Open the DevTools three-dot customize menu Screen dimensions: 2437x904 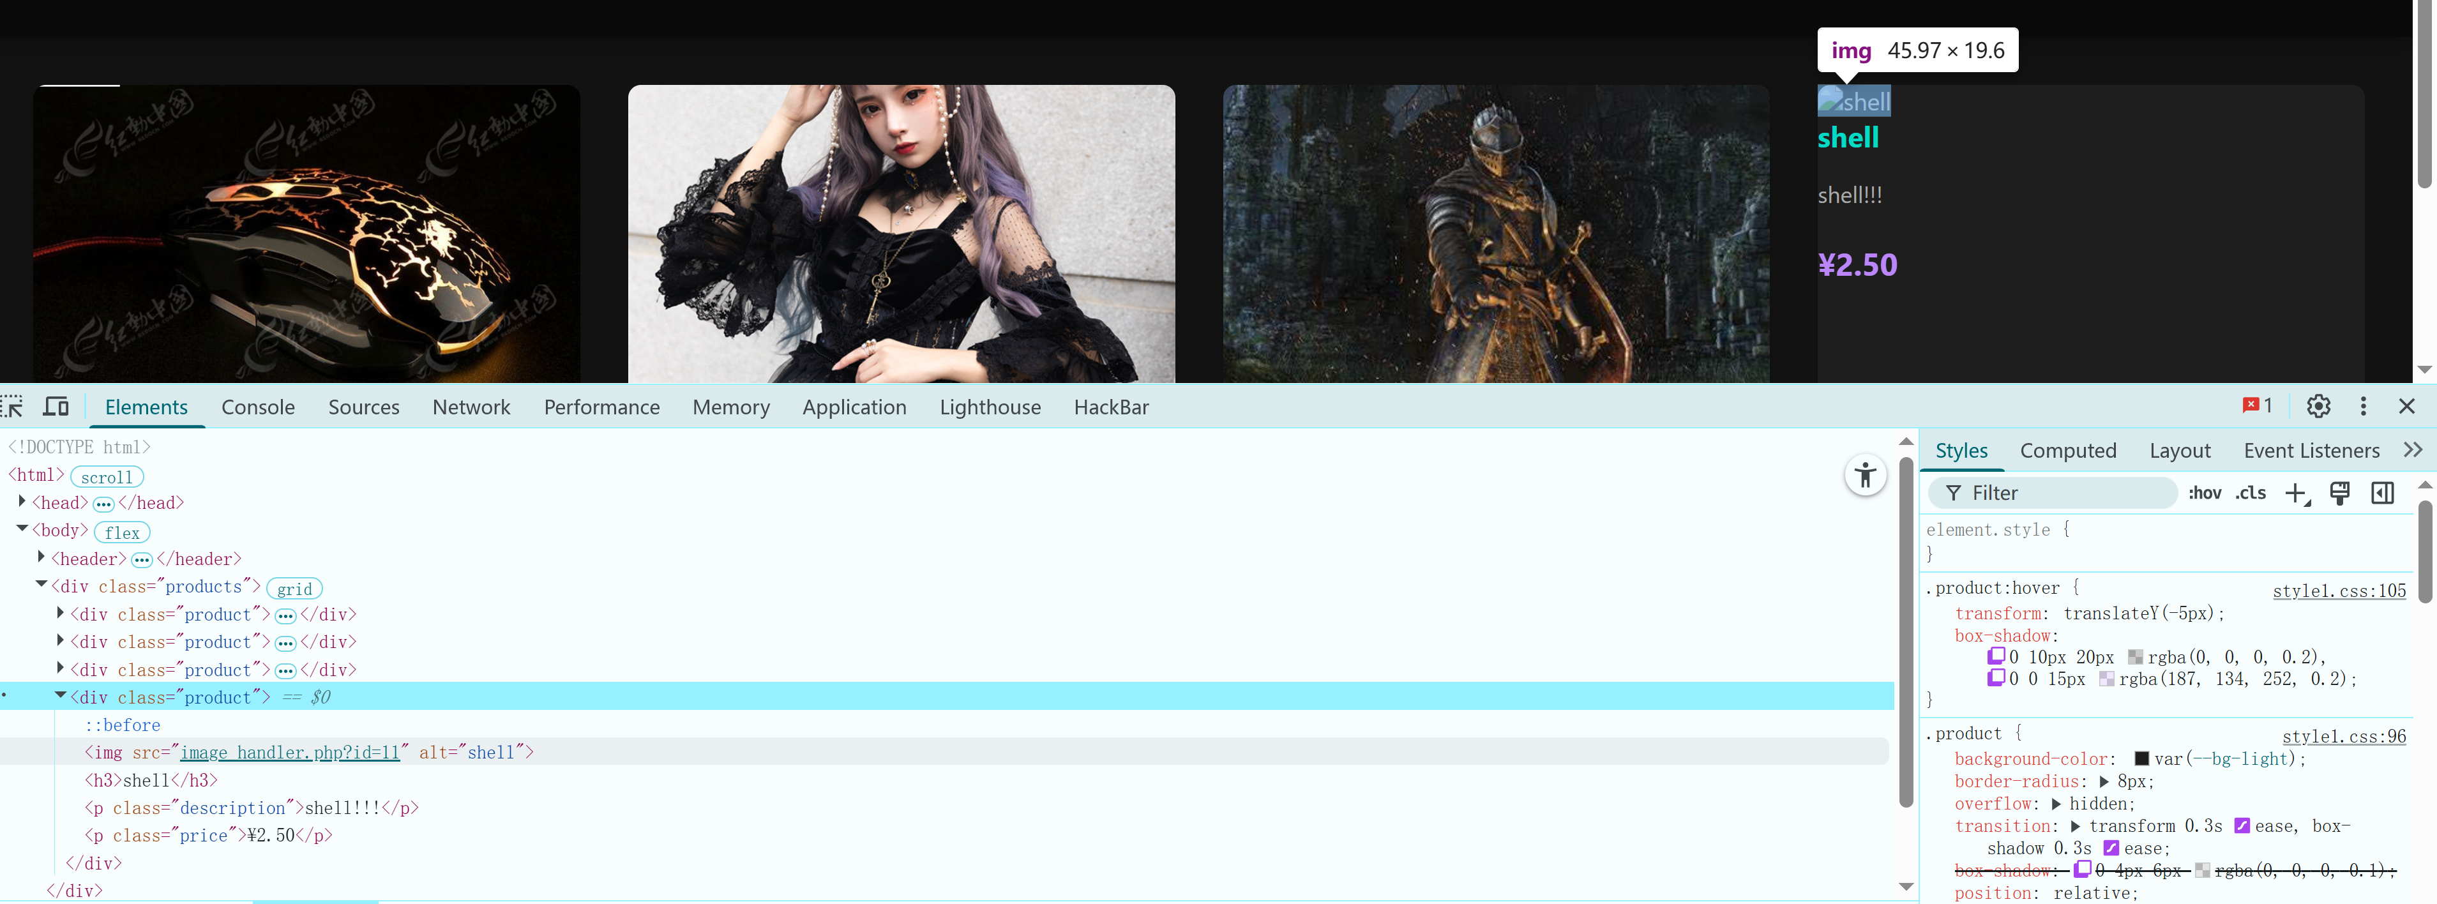tap(2363, 407)
